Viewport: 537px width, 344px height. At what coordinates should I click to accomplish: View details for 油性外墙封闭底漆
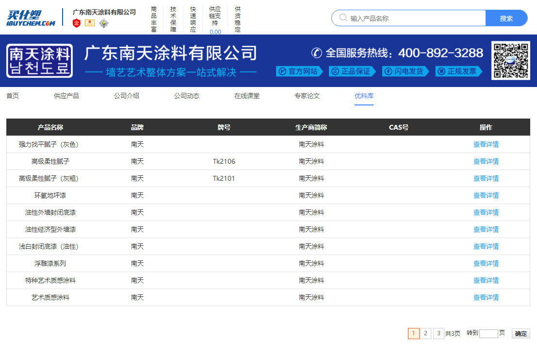coord(486,212)
